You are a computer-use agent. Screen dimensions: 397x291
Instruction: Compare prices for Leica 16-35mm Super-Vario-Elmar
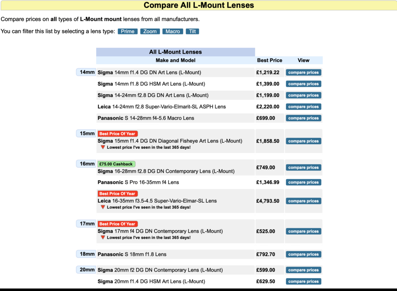pos(304,201)
